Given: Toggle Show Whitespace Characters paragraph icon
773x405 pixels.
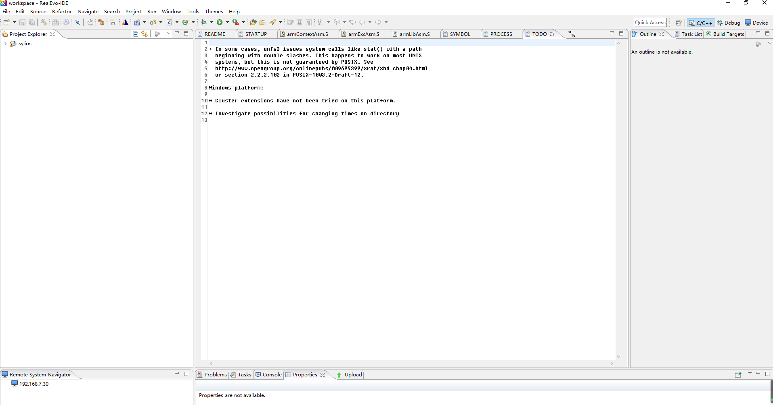Looking at the screenshot, I should 309,22.
